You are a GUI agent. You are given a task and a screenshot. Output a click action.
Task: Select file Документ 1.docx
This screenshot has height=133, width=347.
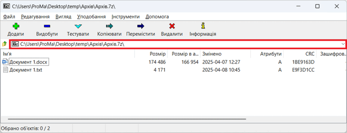28,62
